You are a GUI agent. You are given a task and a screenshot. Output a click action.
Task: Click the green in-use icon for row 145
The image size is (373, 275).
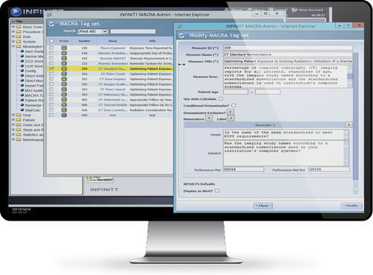(64, 48)
